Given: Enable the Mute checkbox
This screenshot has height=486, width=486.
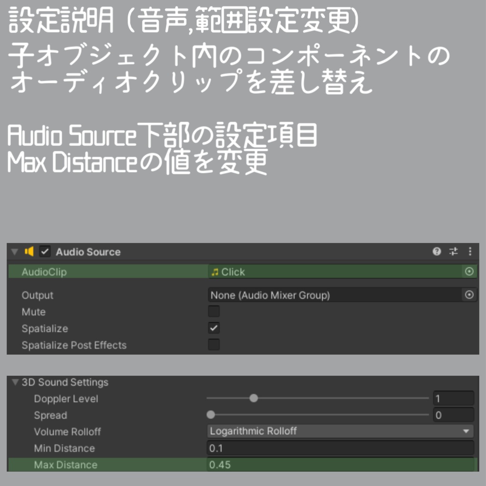Looking at the screenshot, I should click(214, 311).
